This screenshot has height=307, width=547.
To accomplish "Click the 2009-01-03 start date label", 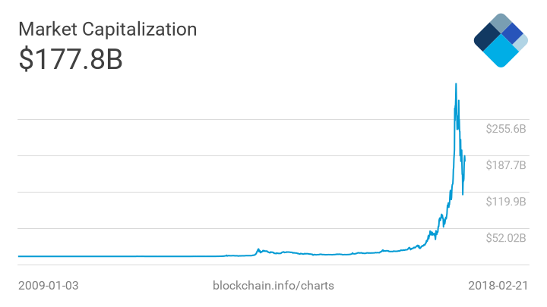I will point(49,286).
